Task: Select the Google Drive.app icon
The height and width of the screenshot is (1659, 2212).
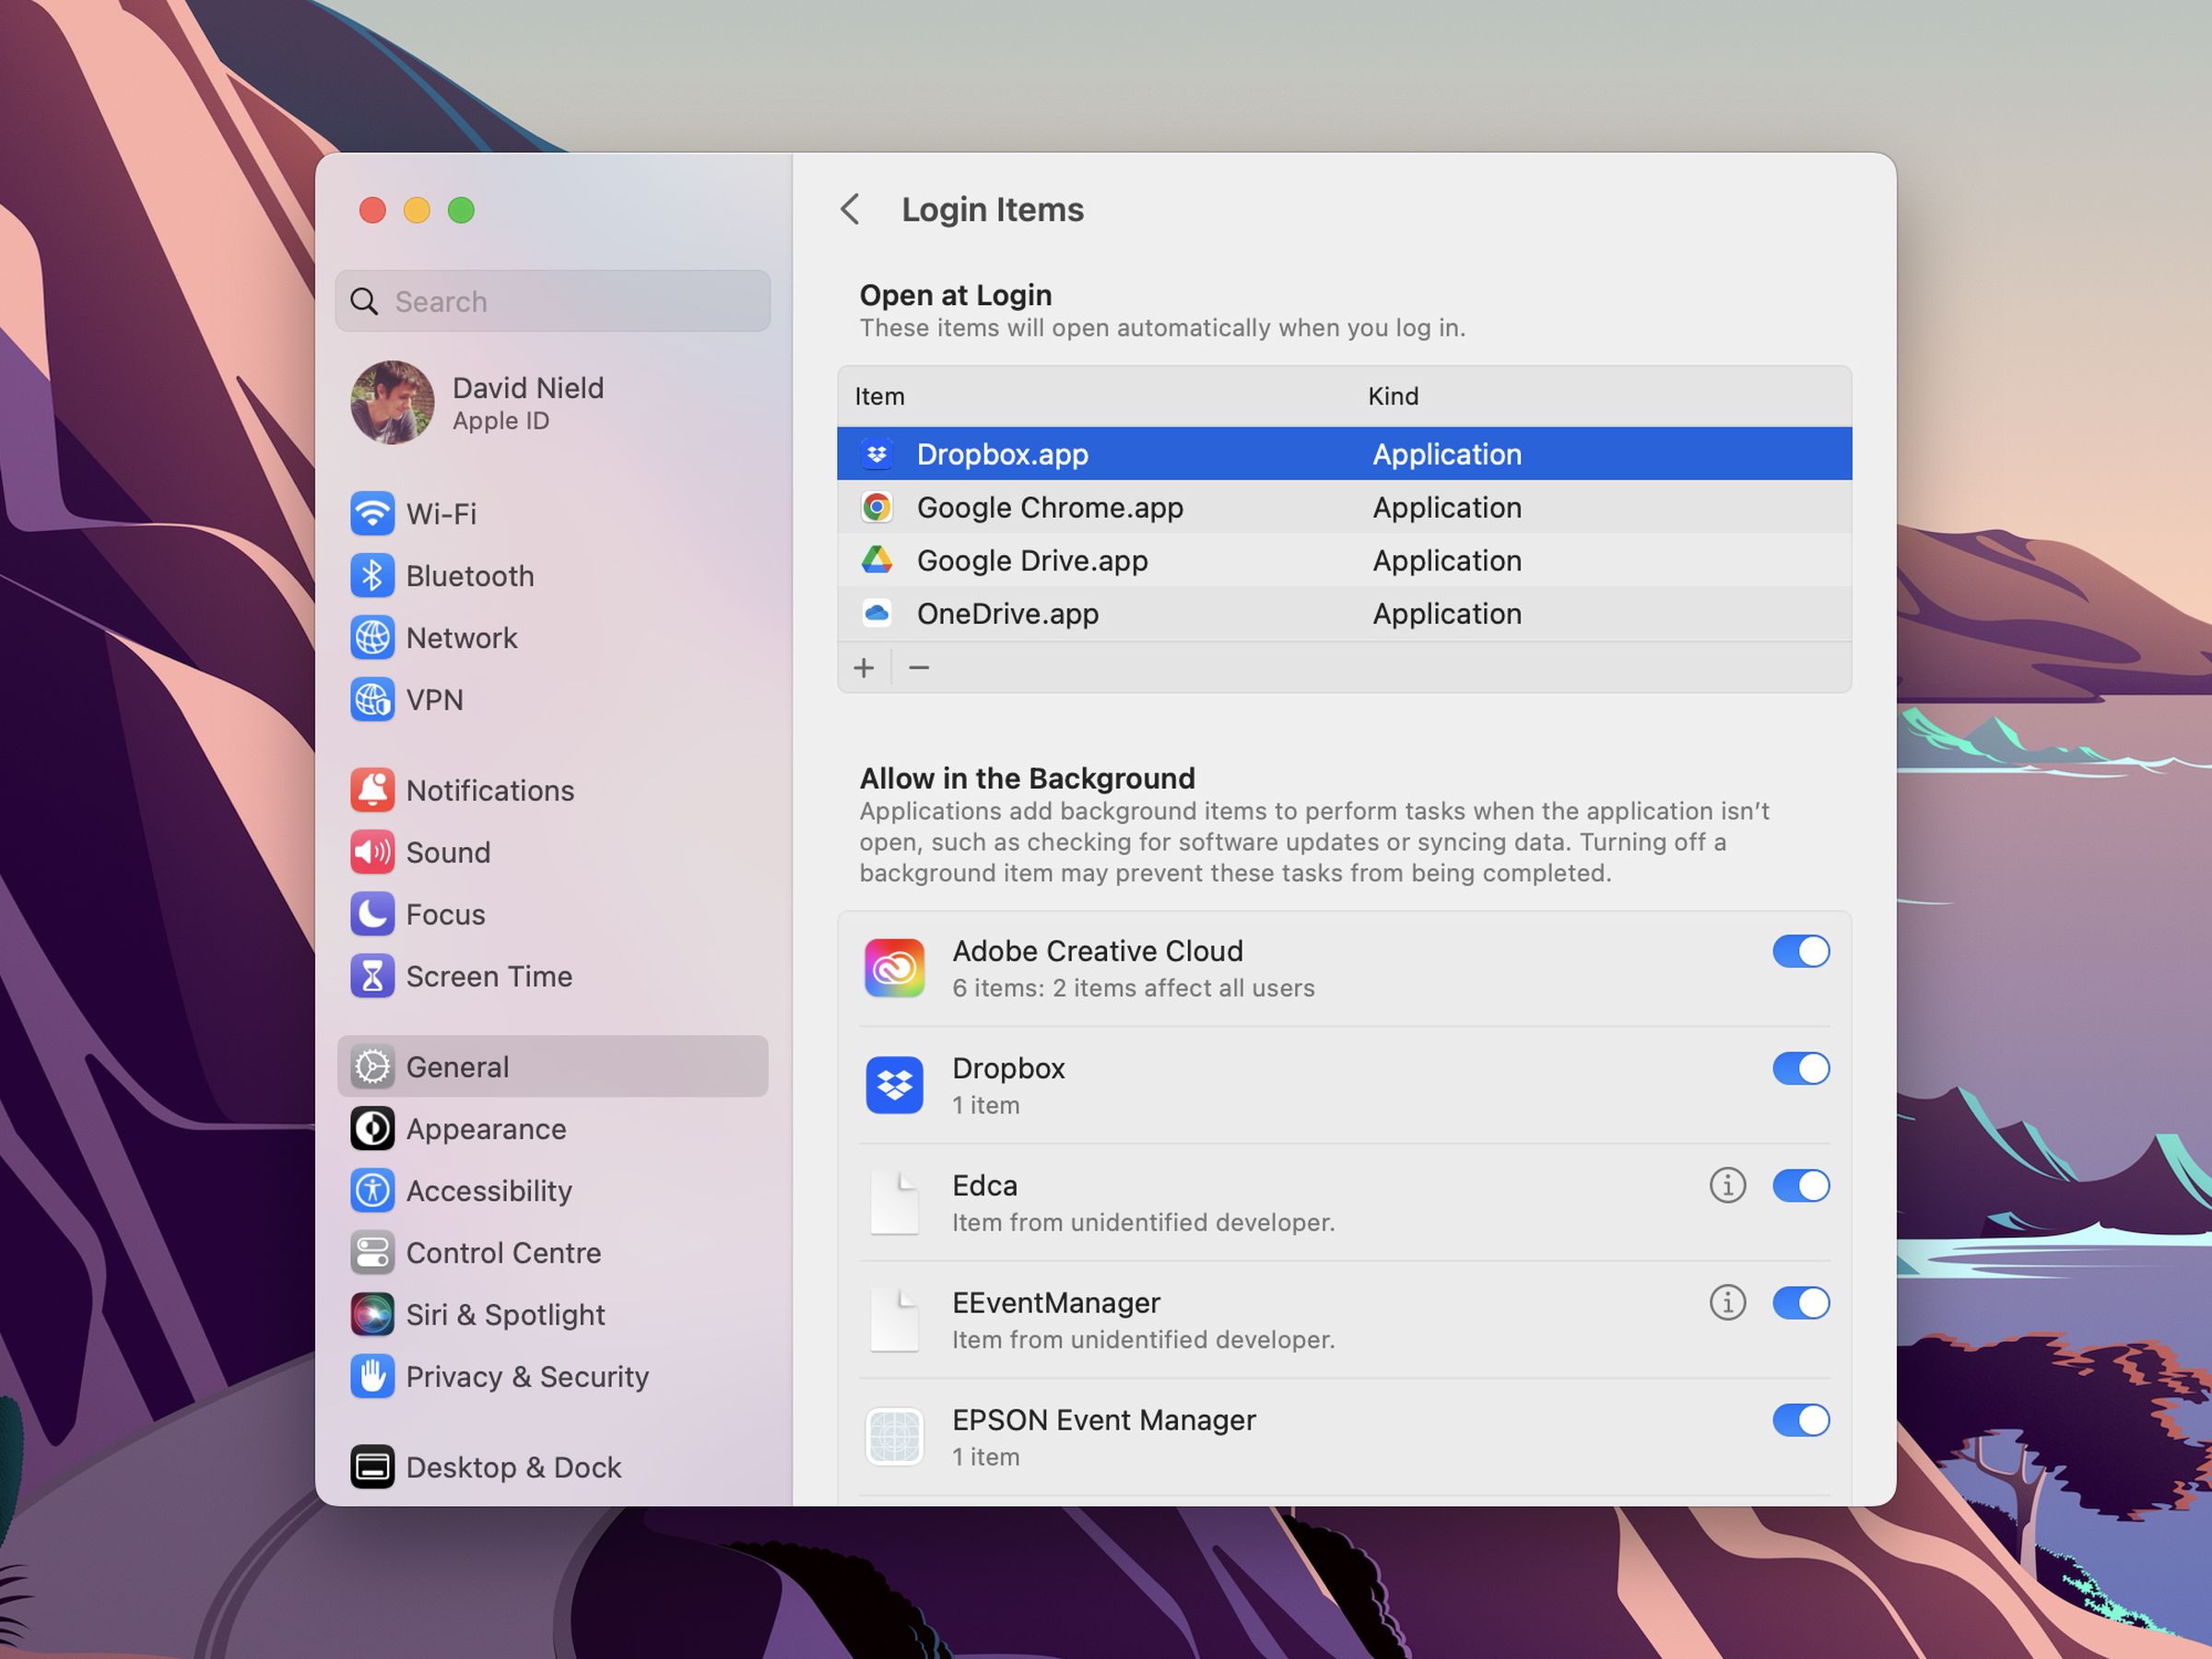Action: (877, 561)
